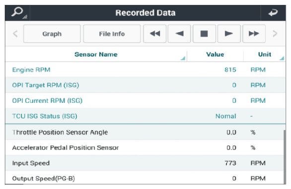This screenshot has width=291, height=189.
Task: Select the OPI Current RPM (ISG) row
Action: tap(145, 100)
